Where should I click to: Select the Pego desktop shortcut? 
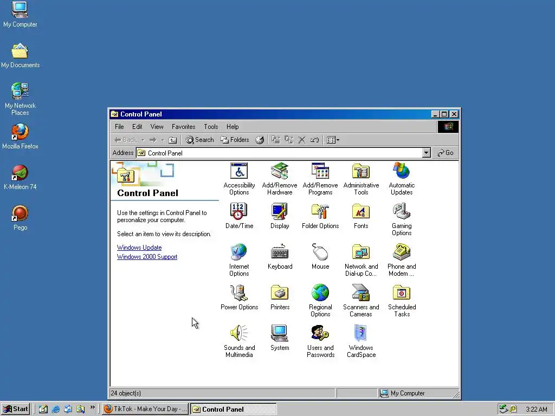[x=20, y=218]
